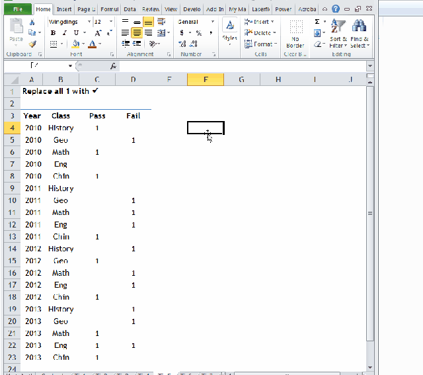Click the Copy icon
The height and width of the screenshot is (375, 423).
click(32, 32)
